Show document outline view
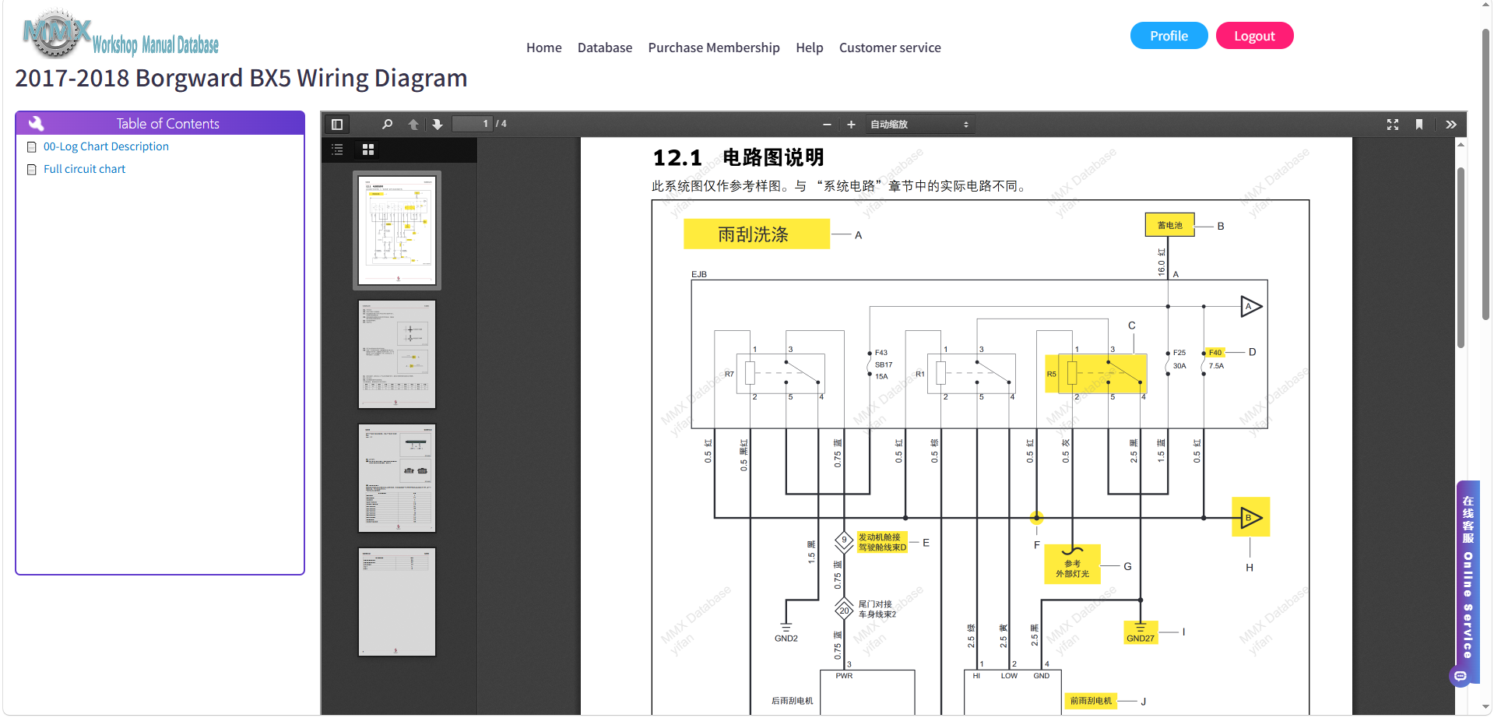The height and width of the screenshot is (718, 1494). (337, 150)
